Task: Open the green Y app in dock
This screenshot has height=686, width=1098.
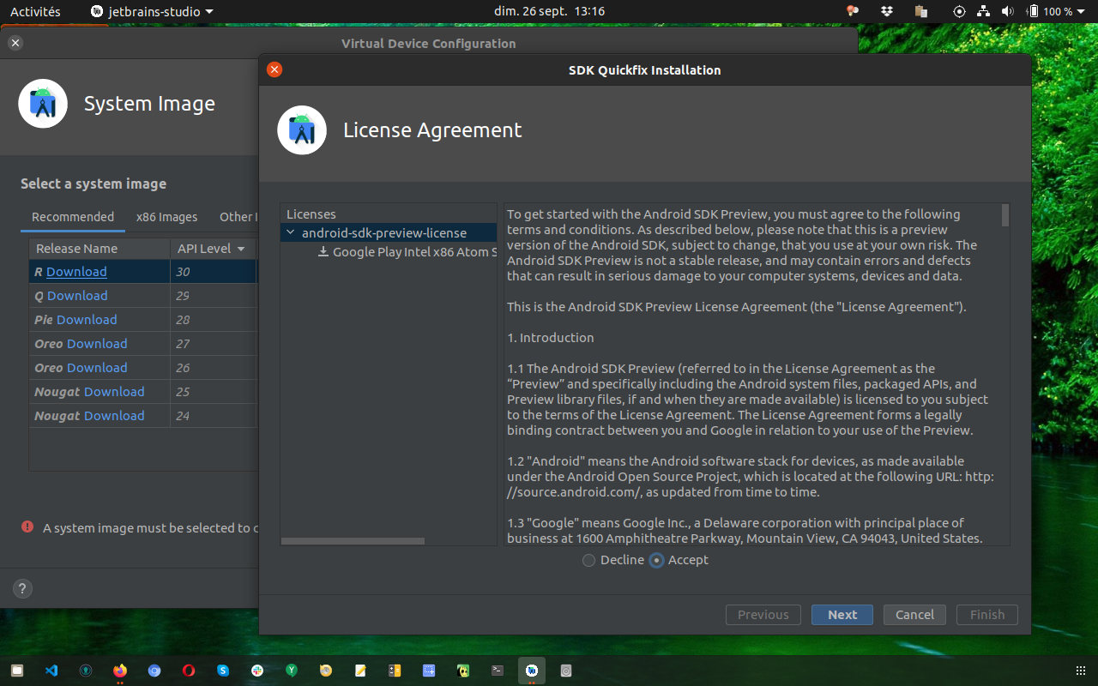Action: point(292,671)
